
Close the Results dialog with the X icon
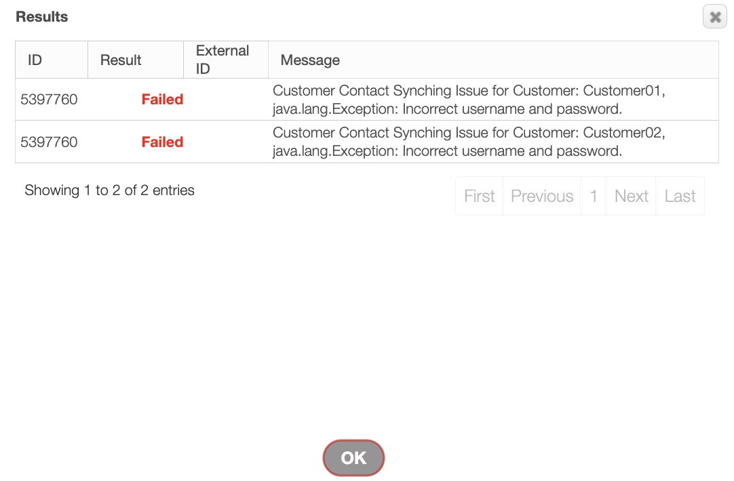point(714,17)
